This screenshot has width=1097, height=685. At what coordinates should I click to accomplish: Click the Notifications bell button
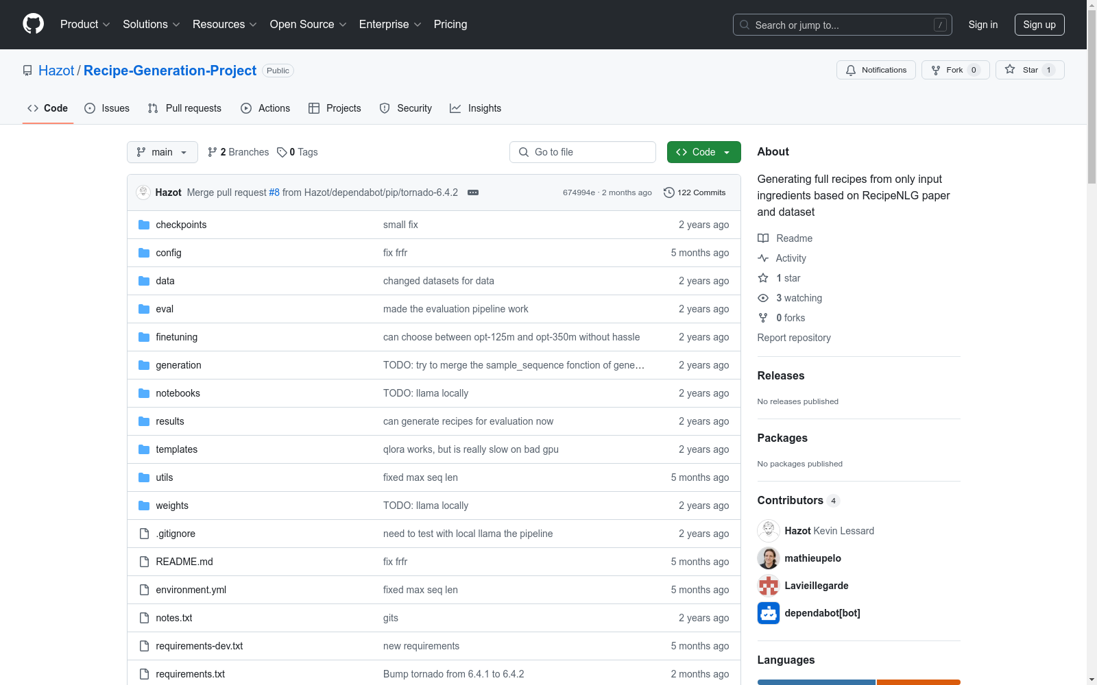876,70
